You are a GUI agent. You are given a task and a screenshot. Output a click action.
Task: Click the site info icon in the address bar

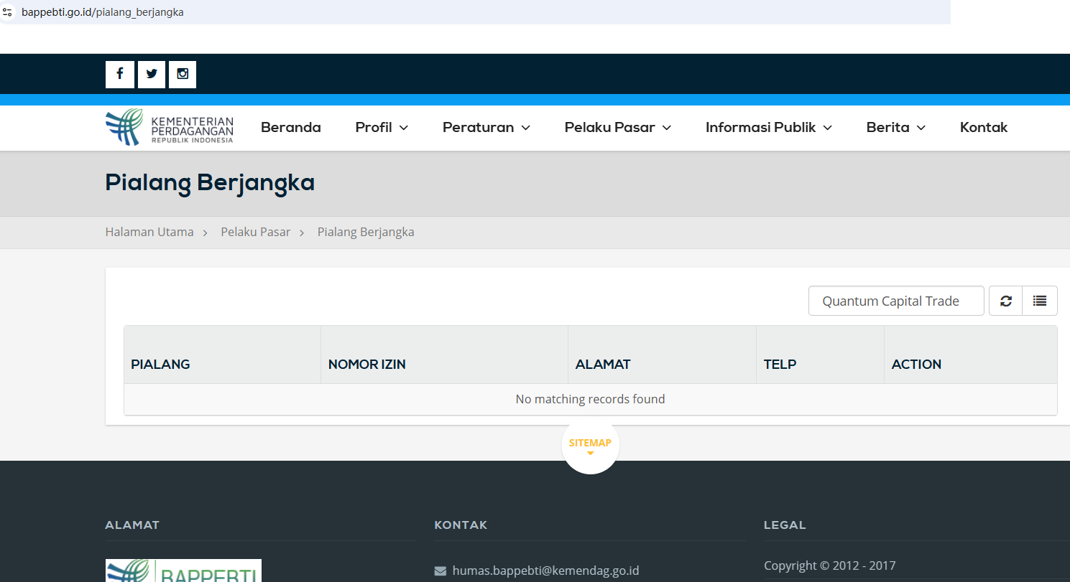(8, 12)
